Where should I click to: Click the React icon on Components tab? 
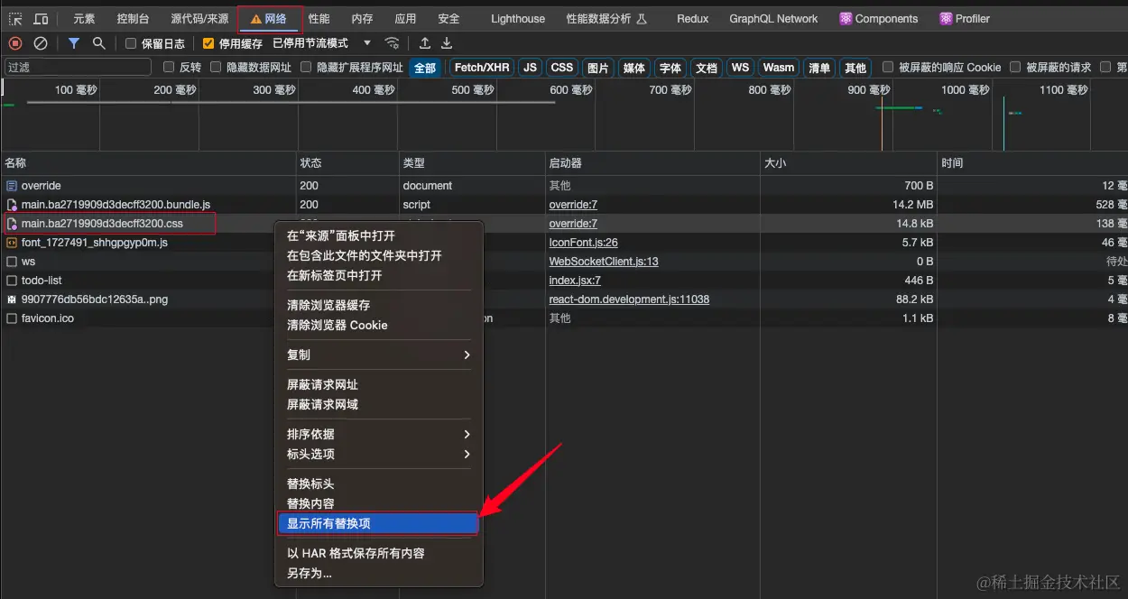[x=846, y=19]
